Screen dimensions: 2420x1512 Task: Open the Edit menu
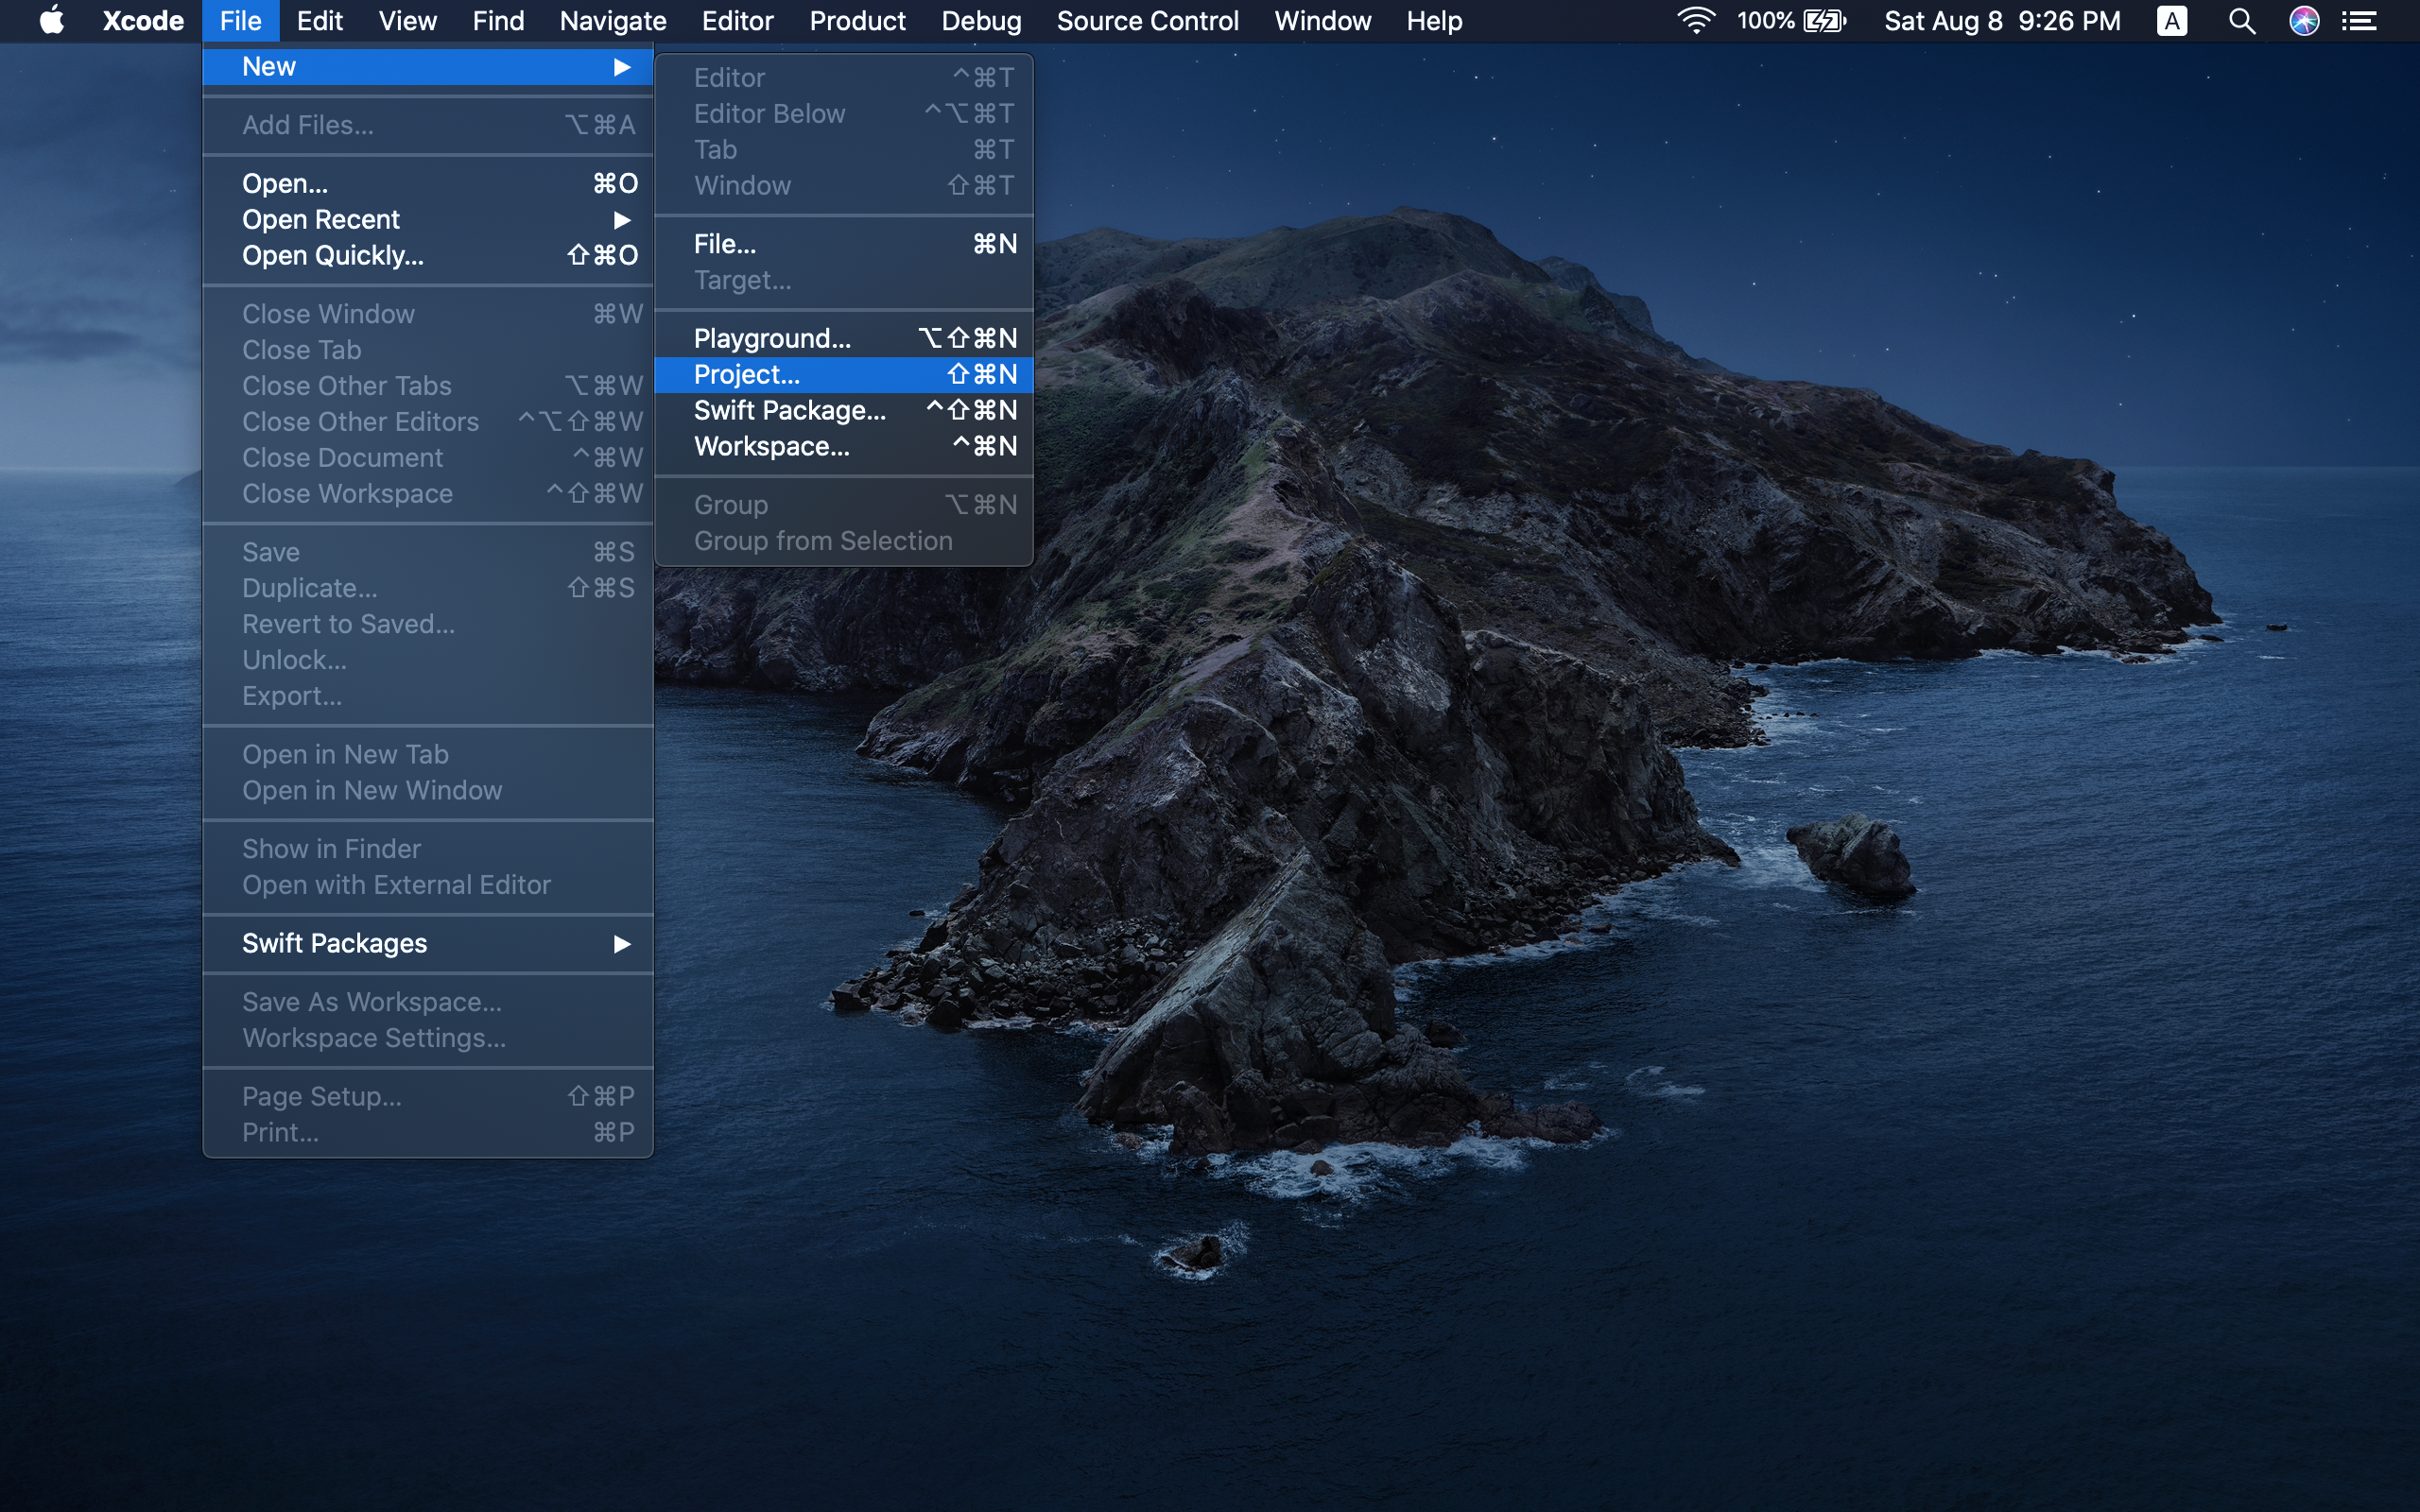point(320,20)
